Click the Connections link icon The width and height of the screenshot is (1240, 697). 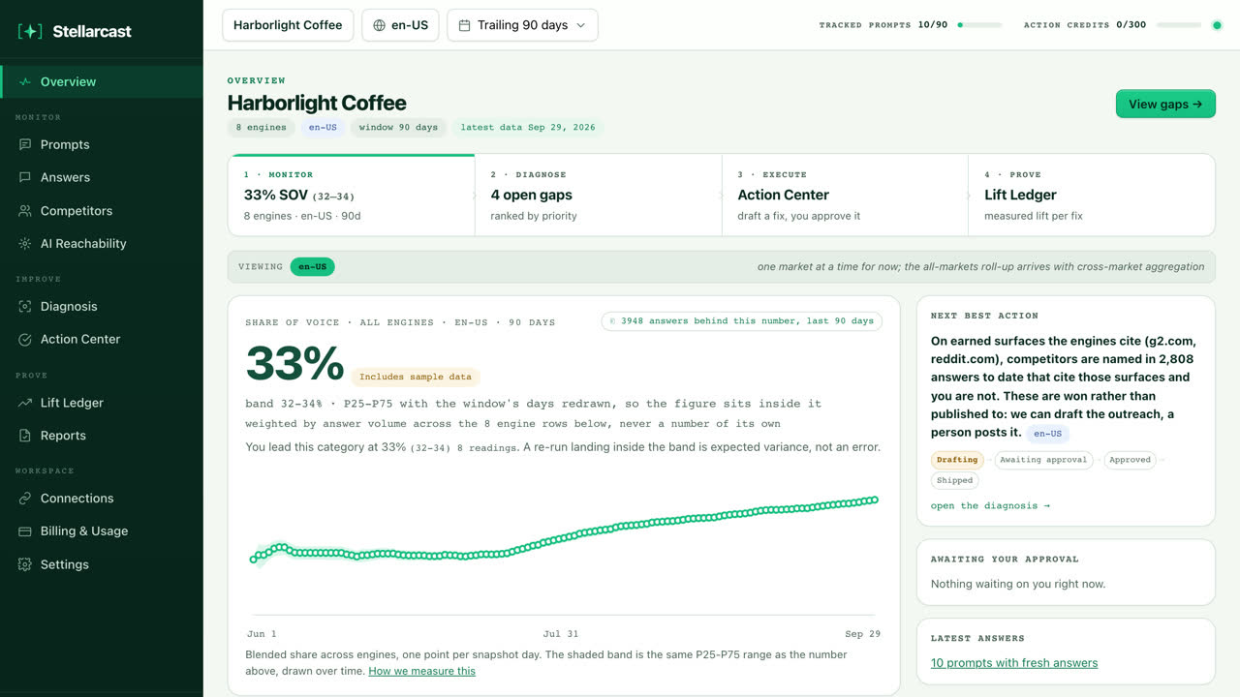coord(25,499)
